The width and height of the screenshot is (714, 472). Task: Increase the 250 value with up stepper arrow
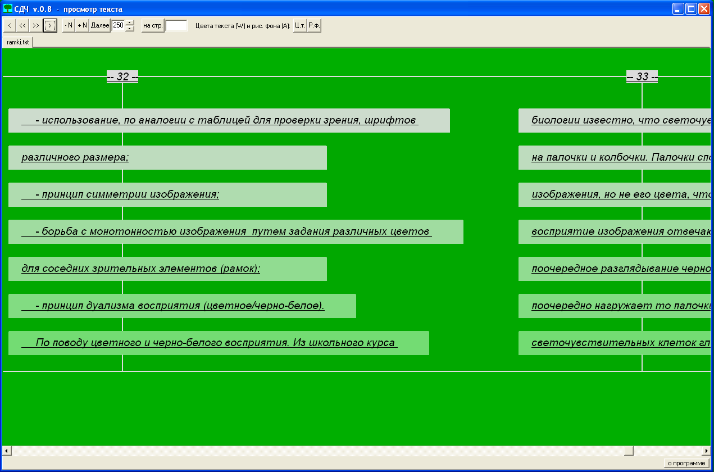(130, 22)
